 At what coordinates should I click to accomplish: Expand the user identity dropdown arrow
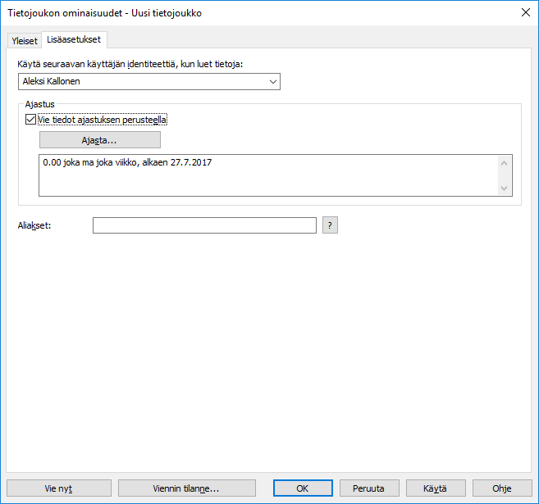(272, 81)
